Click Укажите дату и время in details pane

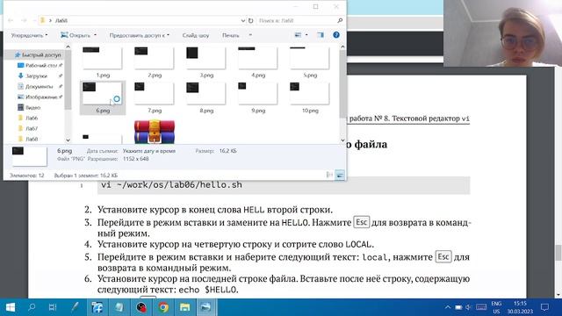pos(149,151)
